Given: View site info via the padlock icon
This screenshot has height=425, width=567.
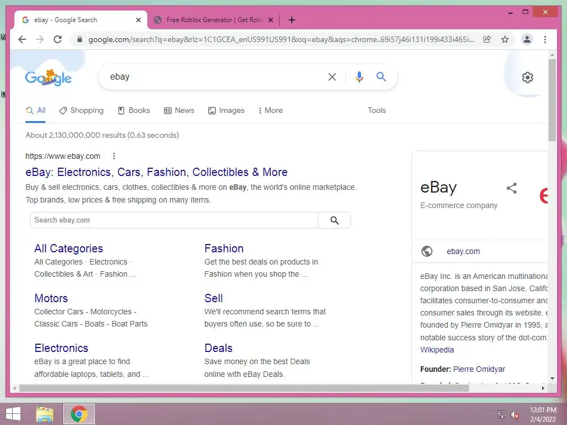Looking at the screenshot, I should [80, 39].
